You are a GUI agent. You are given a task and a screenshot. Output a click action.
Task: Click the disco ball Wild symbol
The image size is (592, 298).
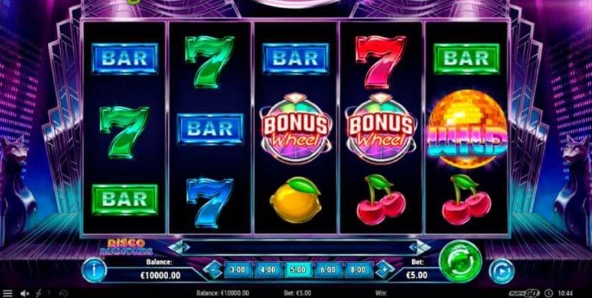(468, 129)
